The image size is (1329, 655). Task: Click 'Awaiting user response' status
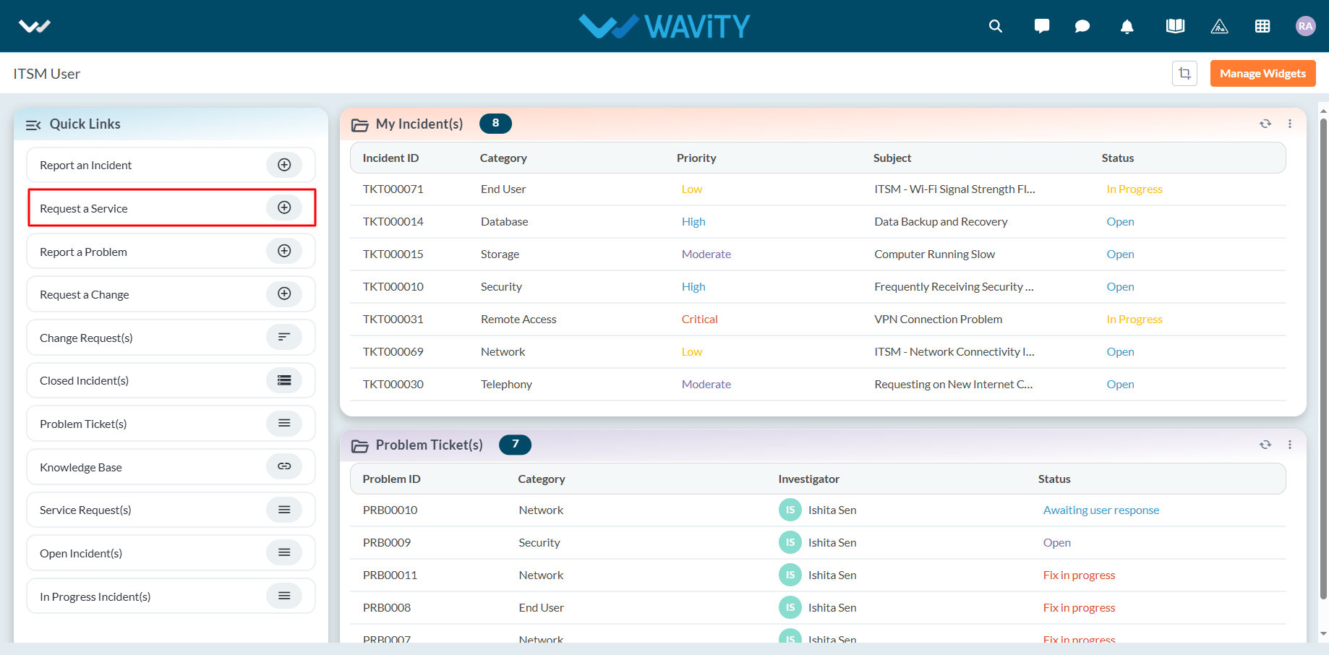point(1101,510)
